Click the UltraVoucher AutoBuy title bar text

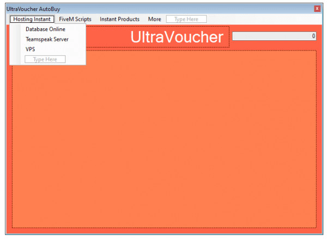(x=33, y=9)
